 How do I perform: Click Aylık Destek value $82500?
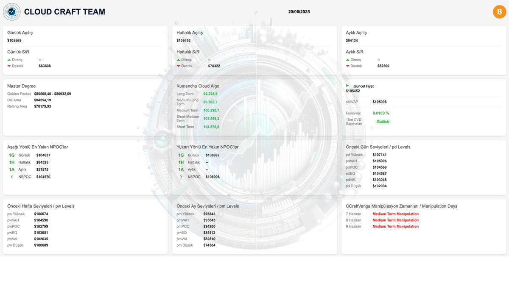[383, 66]
